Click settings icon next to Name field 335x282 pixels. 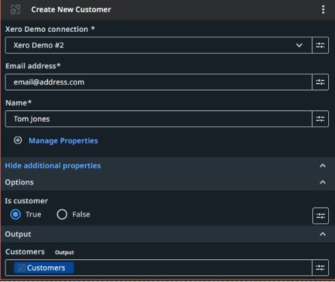coord(320,119)
